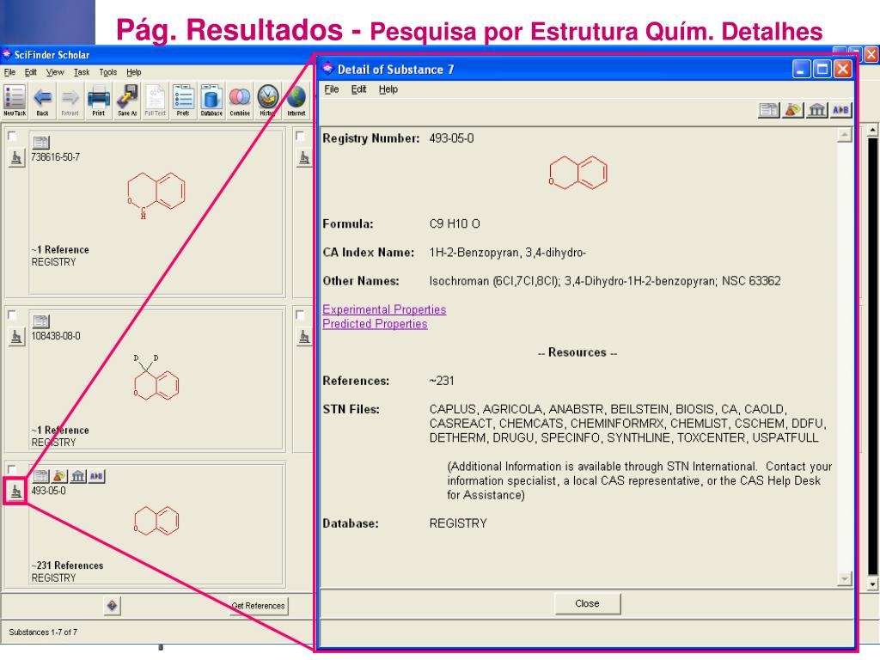Click the Save As toolbar icon

coord(127,101)
